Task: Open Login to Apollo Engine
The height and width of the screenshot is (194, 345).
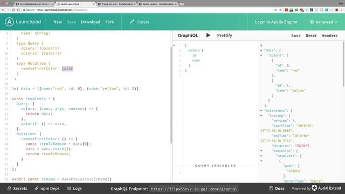Action: tap(276, 22)
